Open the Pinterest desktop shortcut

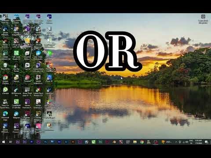point(27,79)
